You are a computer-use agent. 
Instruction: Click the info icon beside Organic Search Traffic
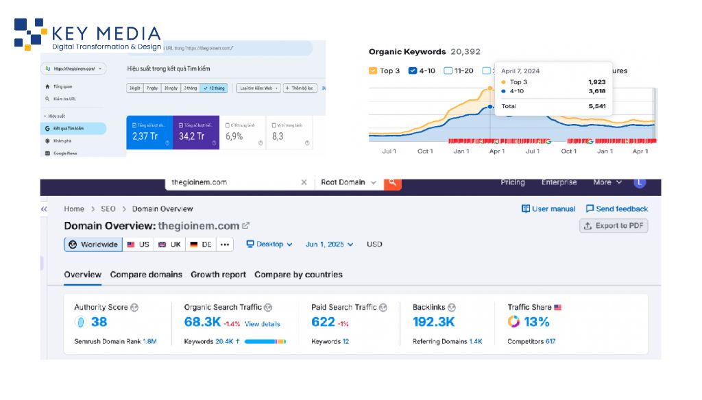click(x=268, y=308)
